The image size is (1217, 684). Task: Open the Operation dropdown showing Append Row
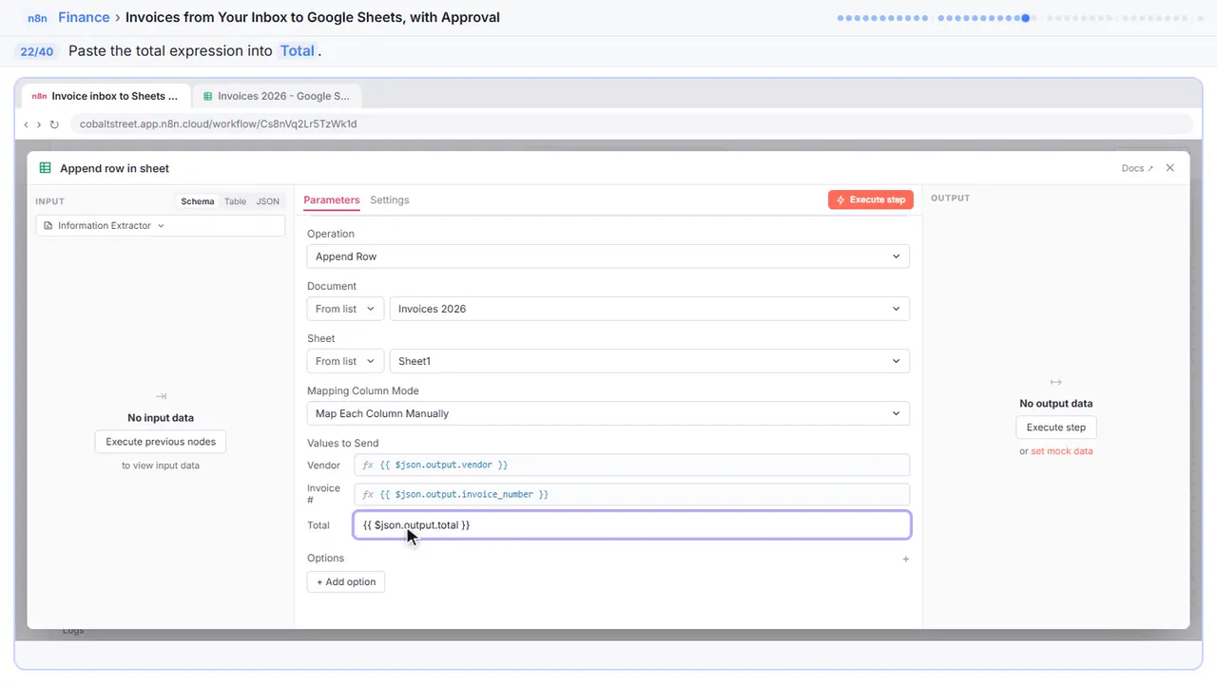608,256
